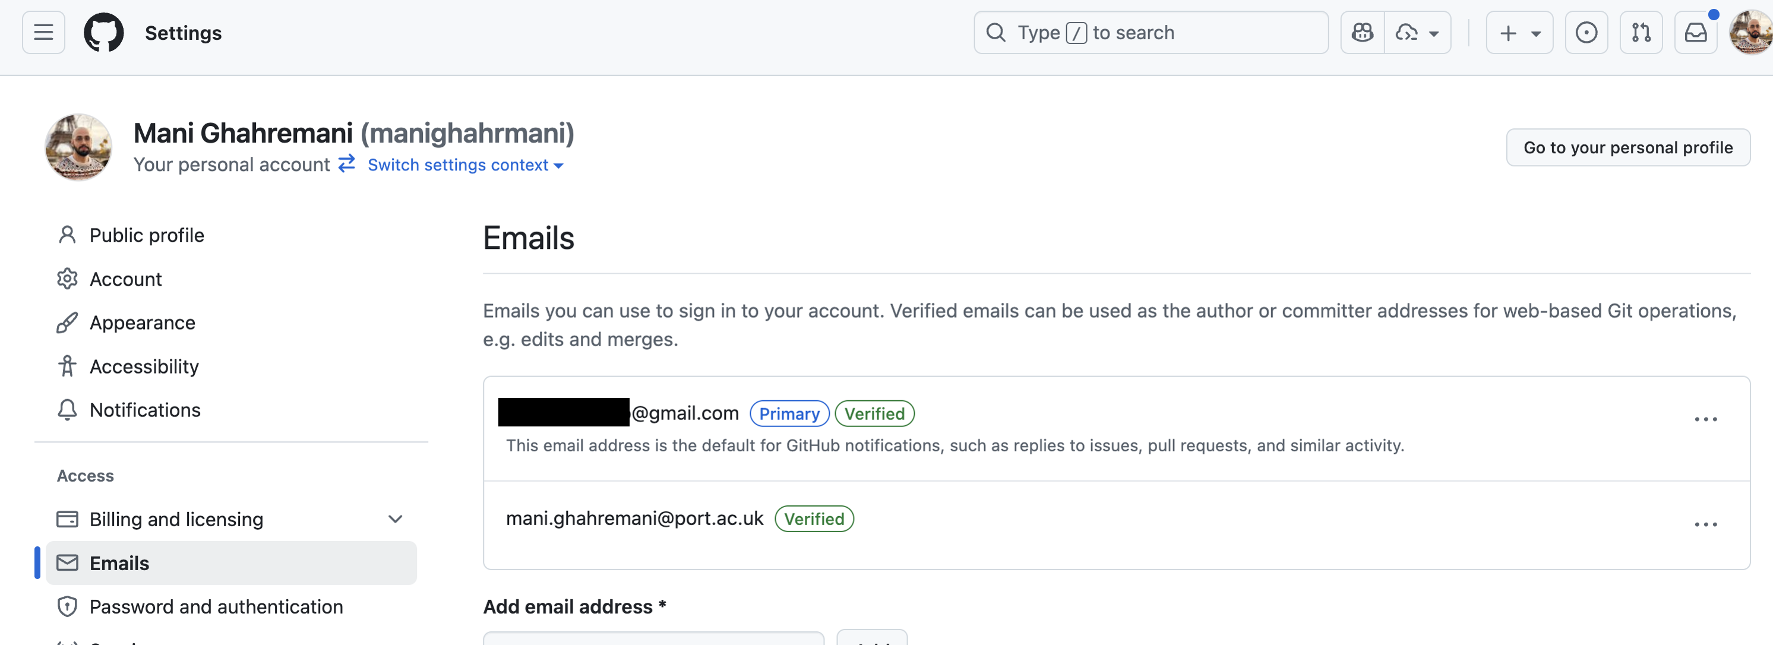This screenshot has width=1773, height=645.
Task: Open the pull requests icon
Action: 1642,31
